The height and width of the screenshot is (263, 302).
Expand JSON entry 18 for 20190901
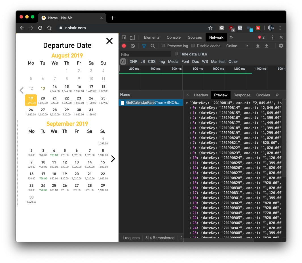tap(191, 198)
